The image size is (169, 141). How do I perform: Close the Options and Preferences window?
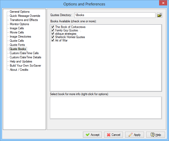(163, 3)
